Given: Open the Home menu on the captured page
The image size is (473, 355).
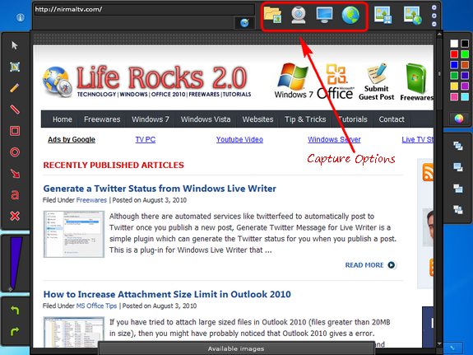Looking at the screenshot, I should click(63, 119).
